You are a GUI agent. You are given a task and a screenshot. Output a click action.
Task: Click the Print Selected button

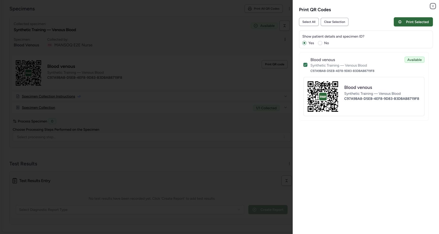pyautogui.click(x=413, y=22)
